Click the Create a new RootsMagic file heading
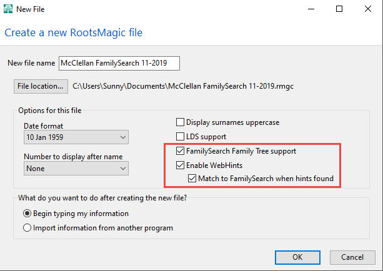Screen dimensions: 383x271 (73, 32)
